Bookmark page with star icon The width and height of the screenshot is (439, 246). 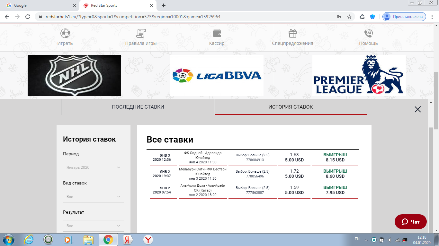click(x=349, y=17)
